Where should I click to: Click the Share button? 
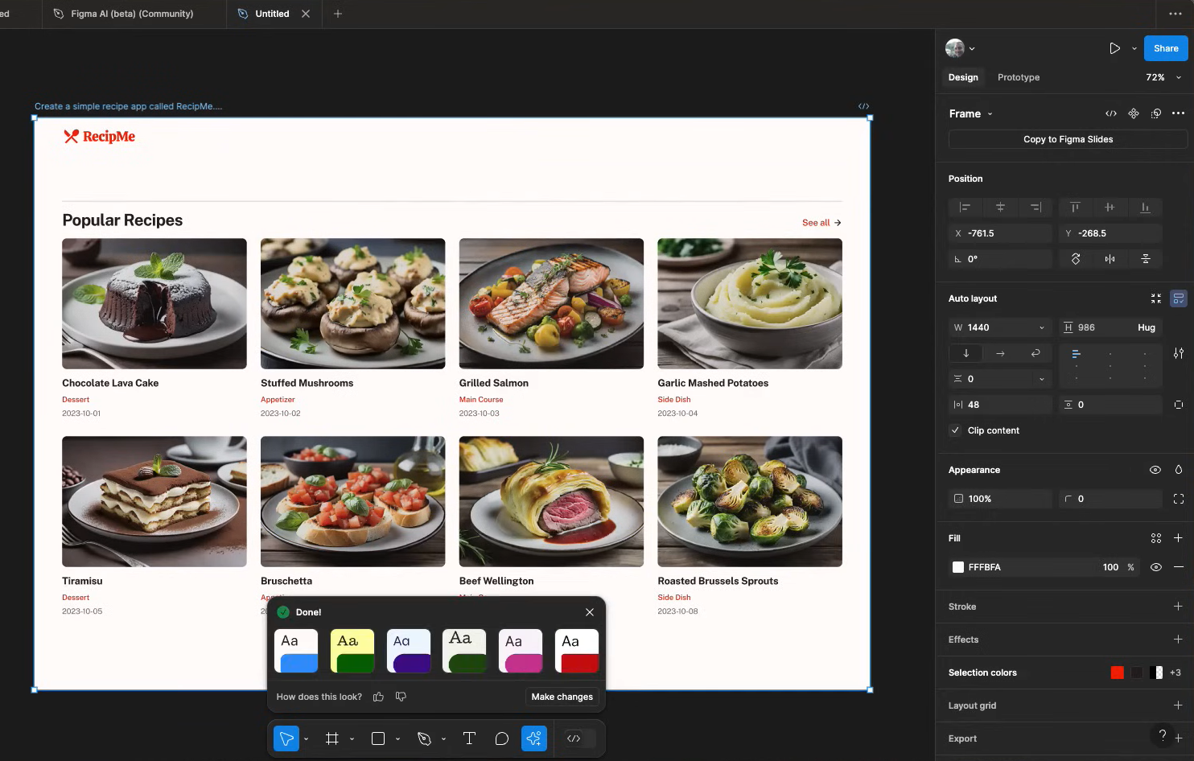coord(1165,48)
